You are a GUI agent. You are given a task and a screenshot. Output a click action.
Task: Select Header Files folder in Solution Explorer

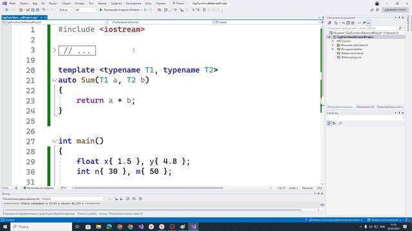point(352,53)
